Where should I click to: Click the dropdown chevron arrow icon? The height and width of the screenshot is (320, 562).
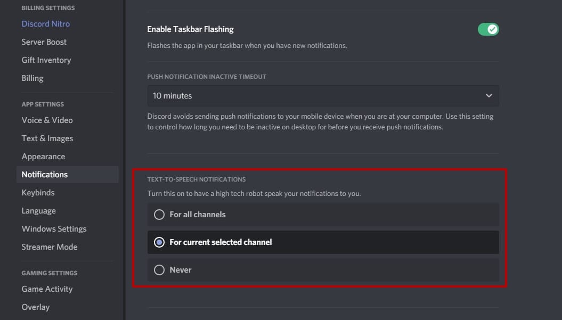[x=488, y=96]
